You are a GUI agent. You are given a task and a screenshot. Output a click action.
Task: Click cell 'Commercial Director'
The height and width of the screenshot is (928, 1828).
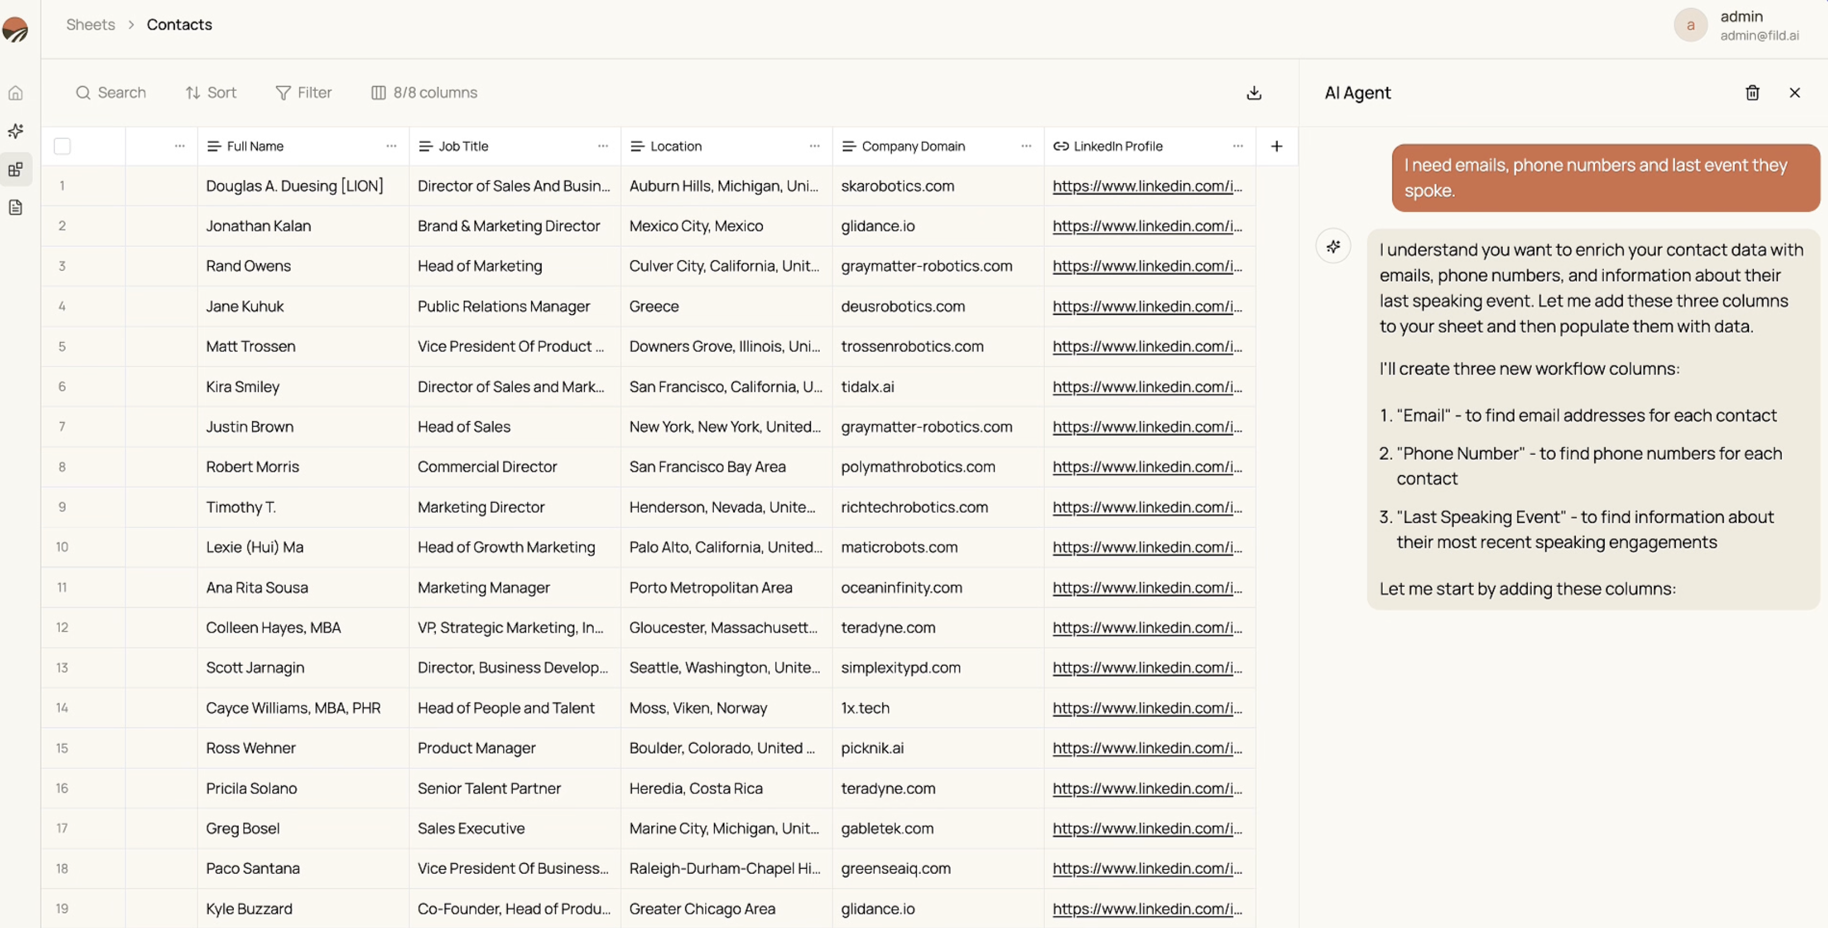point(515,467)
